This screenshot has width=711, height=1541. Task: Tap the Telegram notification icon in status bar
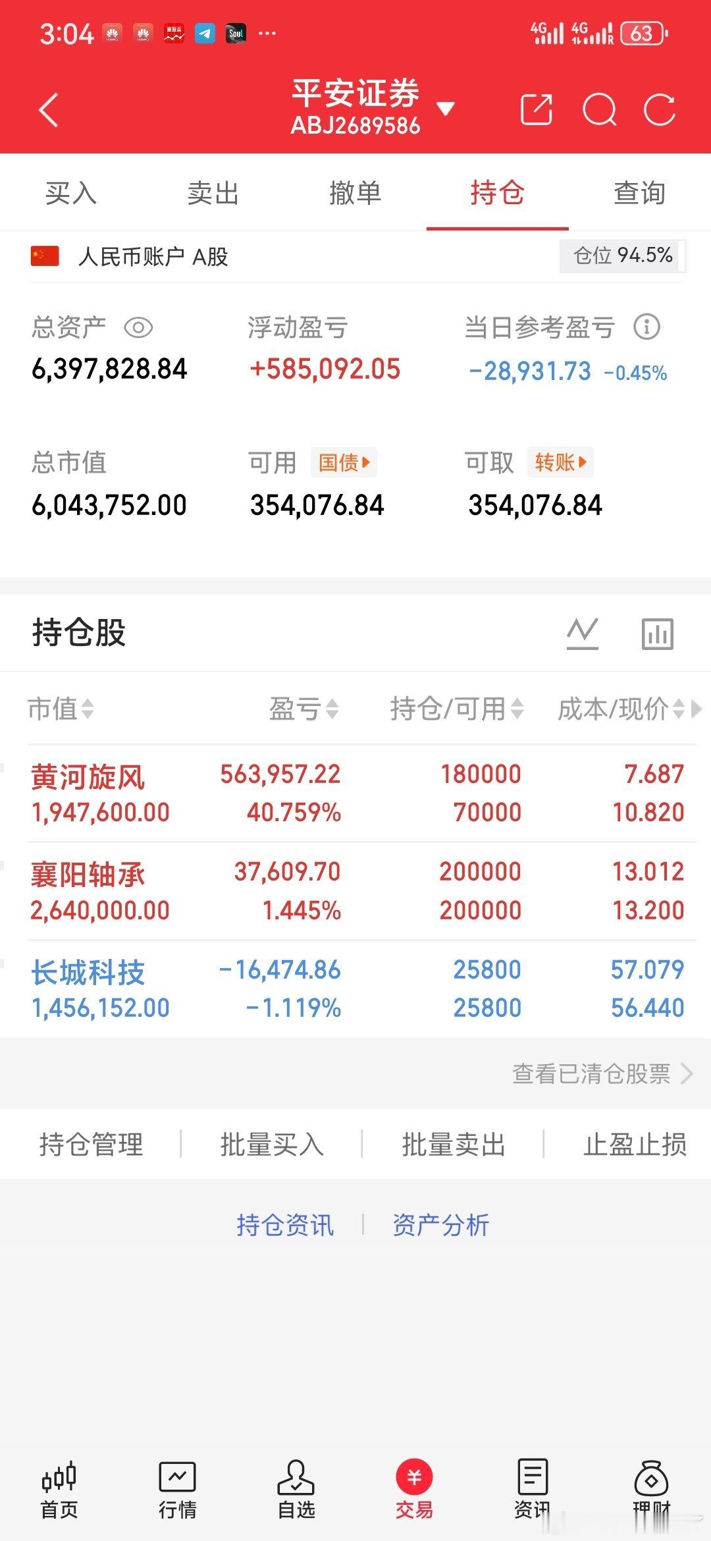click(x=205, y=33)
